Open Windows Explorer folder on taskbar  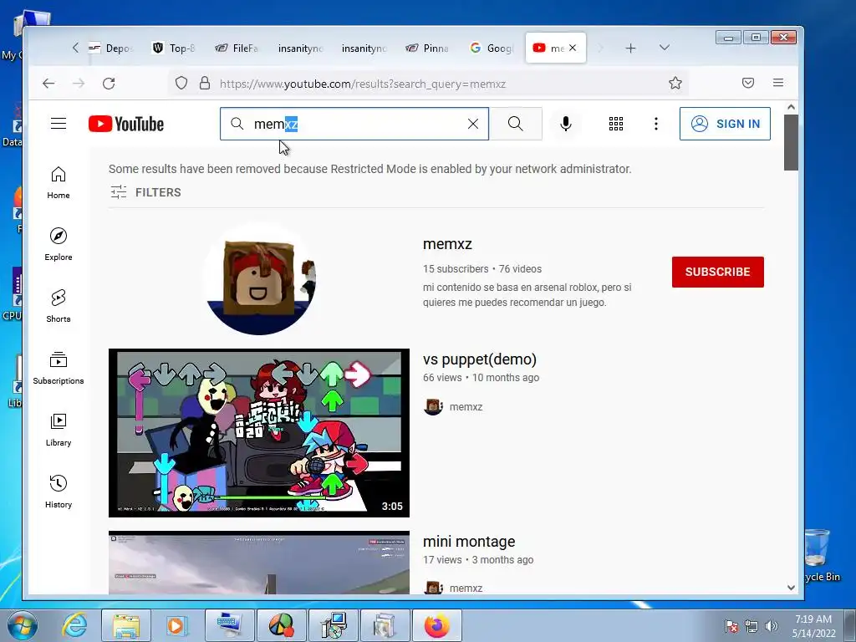(x=126, y=625)
